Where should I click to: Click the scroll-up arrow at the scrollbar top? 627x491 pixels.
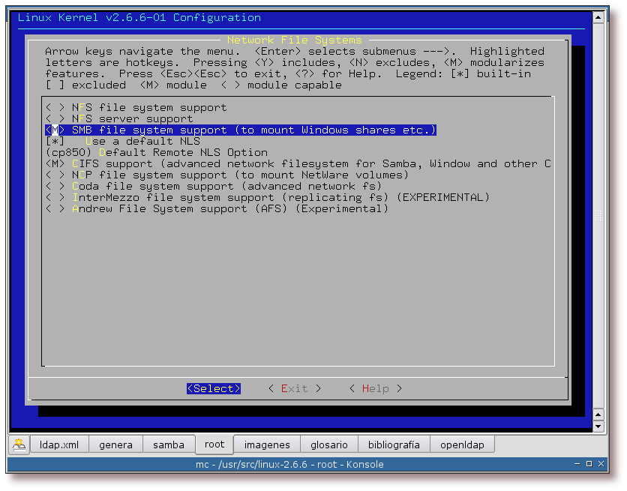[598, 16]
